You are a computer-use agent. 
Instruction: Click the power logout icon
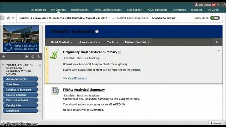click(224, 5)
